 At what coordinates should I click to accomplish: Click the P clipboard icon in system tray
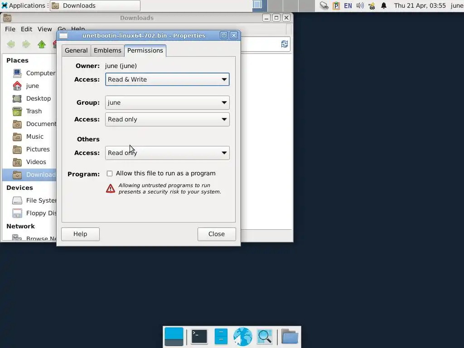tap(336, 5)
